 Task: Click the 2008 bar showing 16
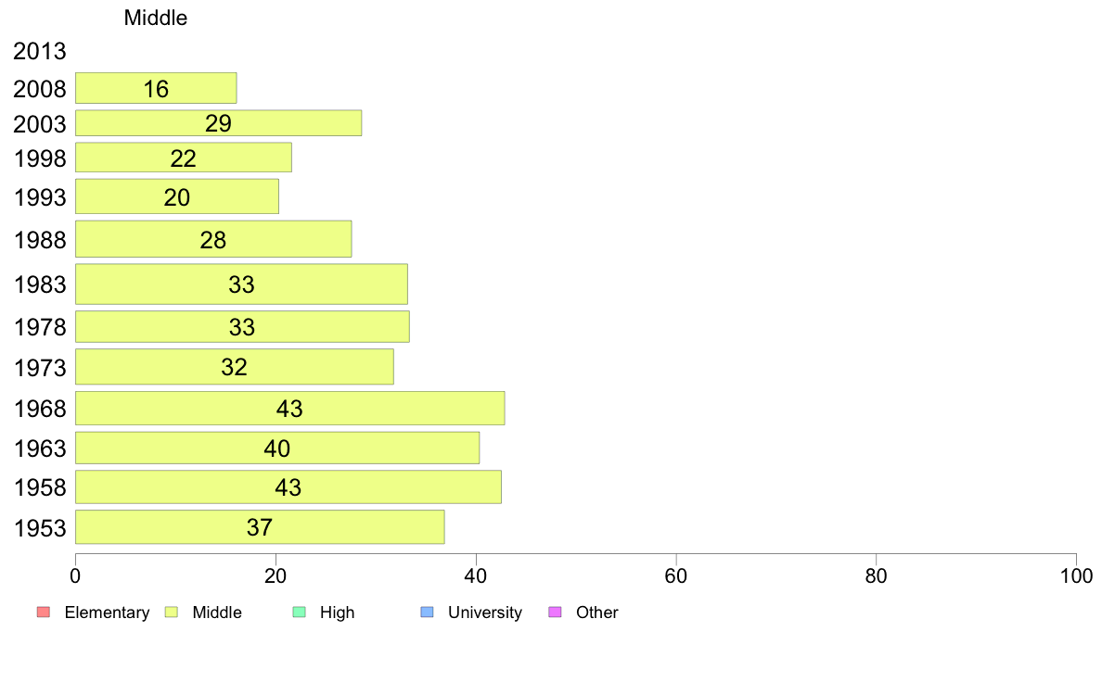coord(156,88)
